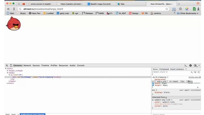Open the Yandex home button
This screenshot has height=115, width=204.
coord(14,9)
